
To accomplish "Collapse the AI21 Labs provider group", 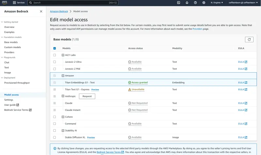I will pos(63,55).
